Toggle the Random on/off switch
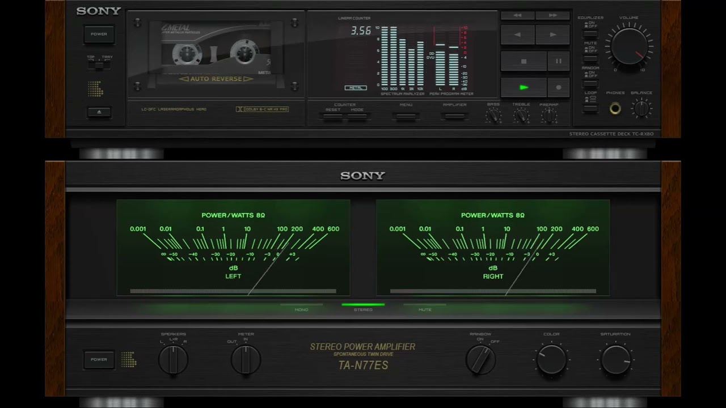Screen dimensions: 726x408 [590, 83]
